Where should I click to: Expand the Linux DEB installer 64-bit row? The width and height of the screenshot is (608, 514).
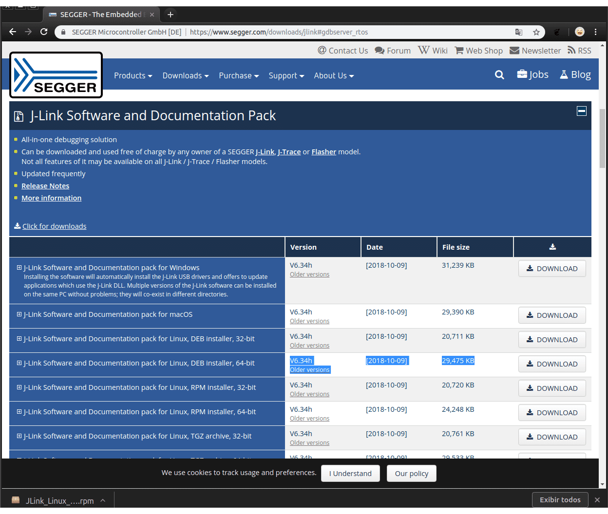(19, 363)
